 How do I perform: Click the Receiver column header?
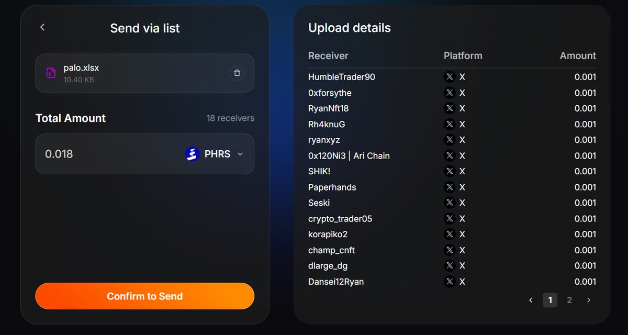click(328, 55)
